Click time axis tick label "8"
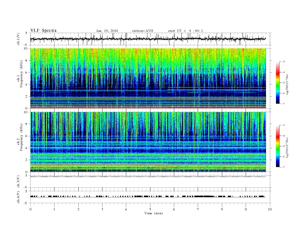Image resolution: width=304 pixels, height=235 pixels. [x=222, y=209]
